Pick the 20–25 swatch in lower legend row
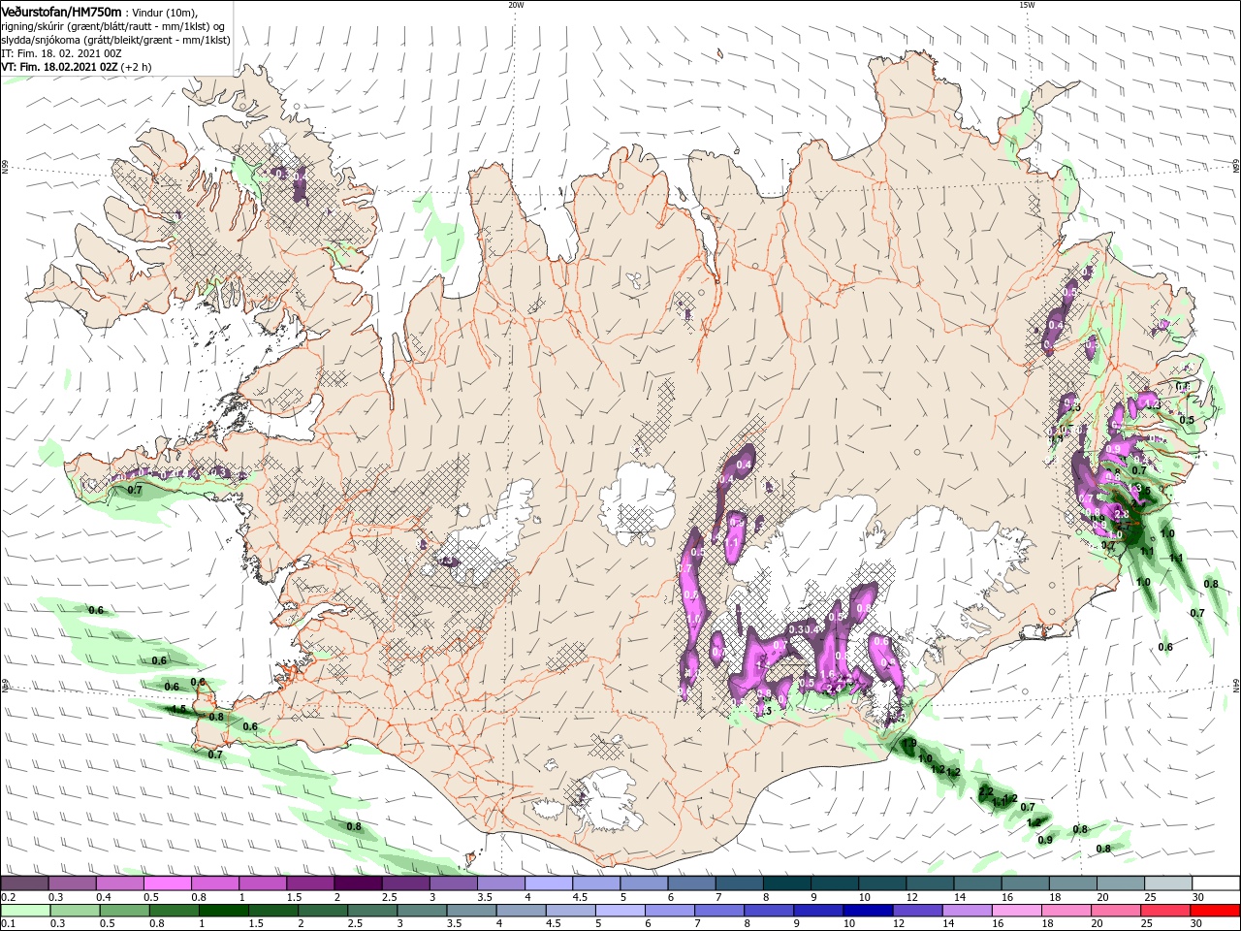Viewport: 1241px width, 931px height. (1114, 910)
